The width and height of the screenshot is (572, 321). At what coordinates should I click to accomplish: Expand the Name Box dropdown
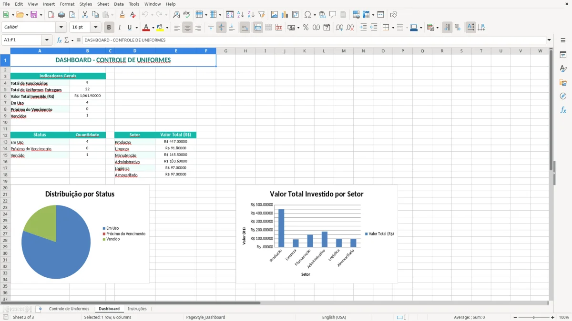coord(47,40)
